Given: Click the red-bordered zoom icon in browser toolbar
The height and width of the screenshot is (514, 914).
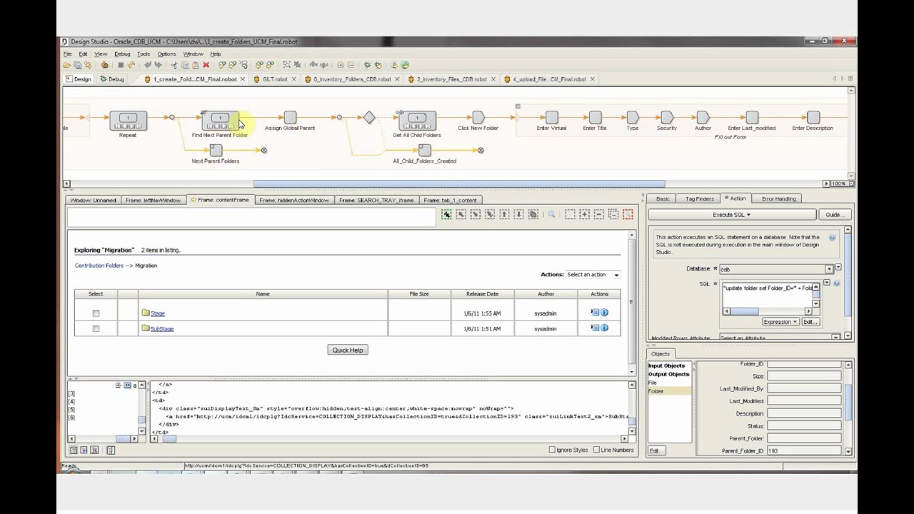Looking at the screenshot, I should coord(628,214).
